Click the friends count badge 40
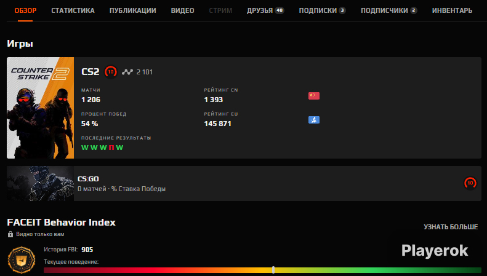 (280, 10)
